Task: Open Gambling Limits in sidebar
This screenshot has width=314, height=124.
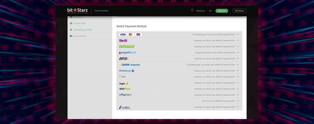Action: (x=82, y=30)
